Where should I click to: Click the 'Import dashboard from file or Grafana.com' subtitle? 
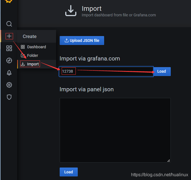[119, 15]
